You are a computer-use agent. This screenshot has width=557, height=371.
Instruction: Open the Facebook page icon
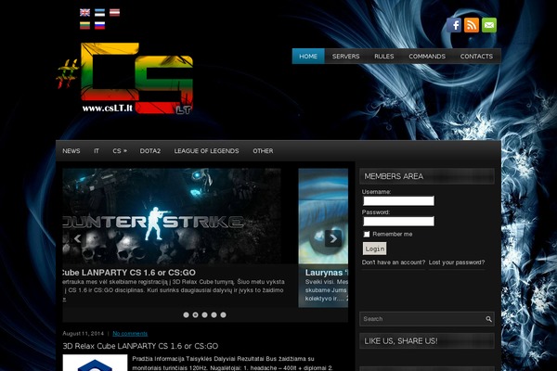[454, 25]
